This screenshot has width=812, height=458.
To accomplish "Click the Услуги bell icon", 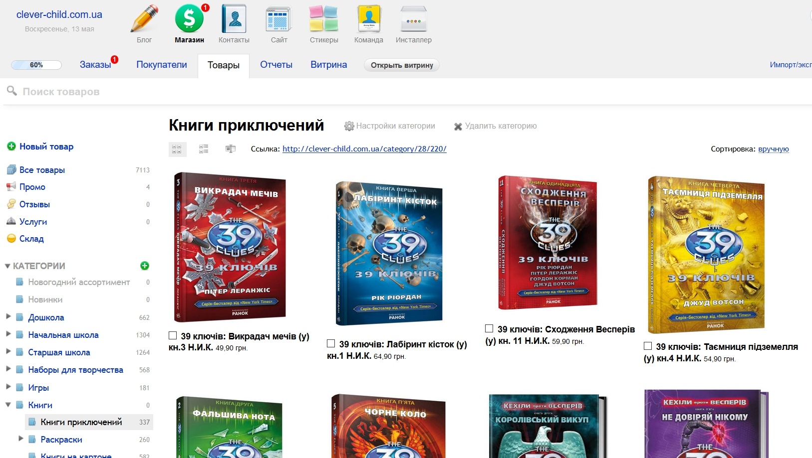I will pyautogui.click(x=11, y=221).
